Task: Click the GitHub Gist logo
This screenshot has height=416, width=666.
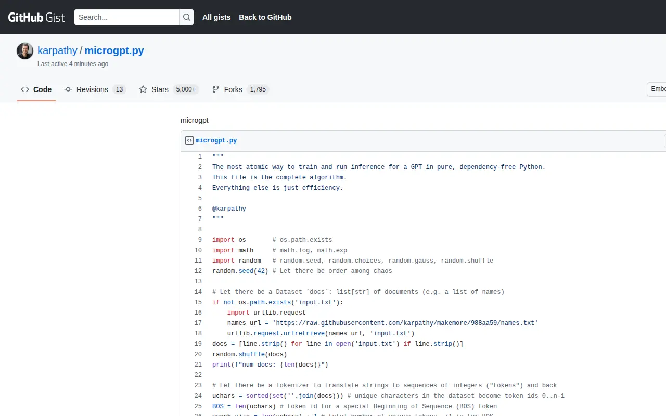Action: click(36, 17)
